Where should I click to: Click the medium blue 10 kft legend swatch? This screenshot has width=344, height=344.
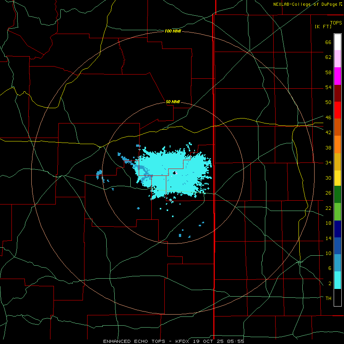(338, 246)
